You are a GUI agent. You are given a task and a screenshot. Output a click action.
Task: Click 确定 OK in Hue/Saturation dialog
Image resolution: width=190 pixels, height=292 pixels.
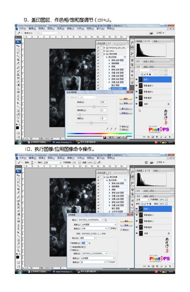coord(126,99)
